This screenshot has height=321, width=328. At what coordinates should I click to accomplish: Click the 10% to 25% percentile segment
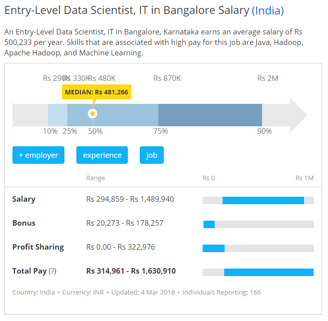(x=57, y=115)
